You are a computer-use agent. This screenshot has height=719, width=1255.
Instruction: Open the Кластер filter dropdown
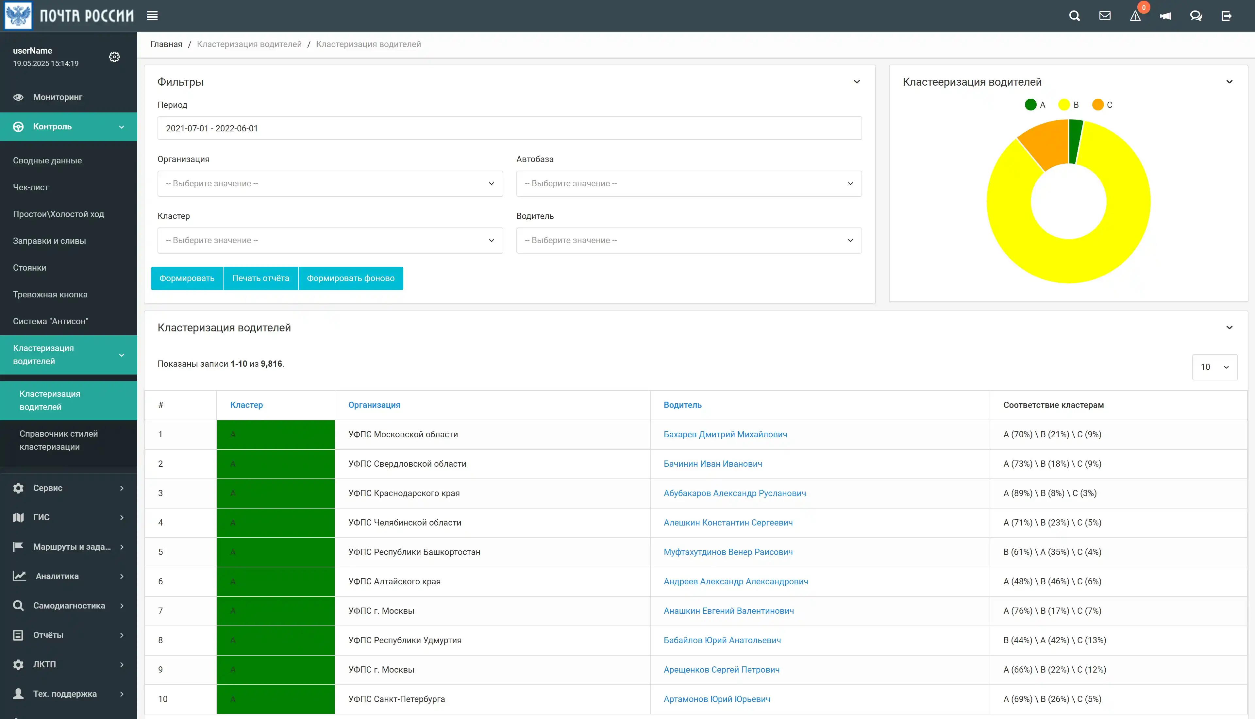pyautogui.click(x=330, y=241)
